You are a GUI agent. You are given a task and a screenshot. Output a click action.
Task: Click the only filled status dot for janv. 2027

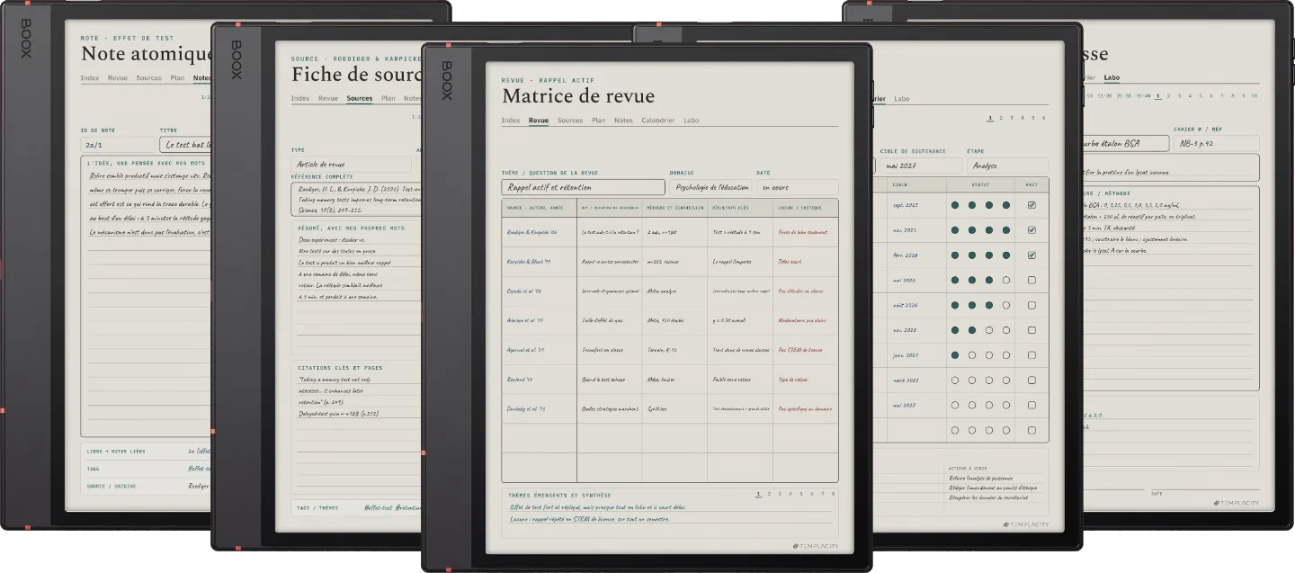click(x=955, y=355)
